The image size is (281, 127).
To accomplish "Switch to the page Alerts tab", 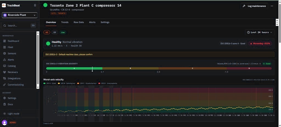I will pos(92,22).
